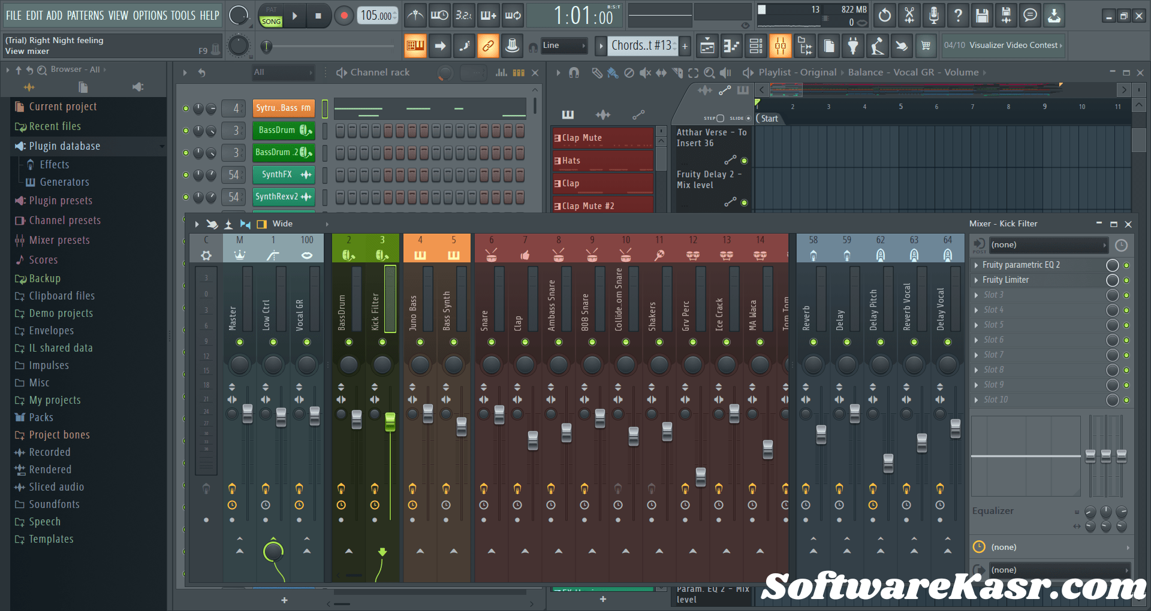The width and height of the screenshot is (1151, 611).
Task: Select the mute tool in Playlist toolbar
Action: [644, 72]
